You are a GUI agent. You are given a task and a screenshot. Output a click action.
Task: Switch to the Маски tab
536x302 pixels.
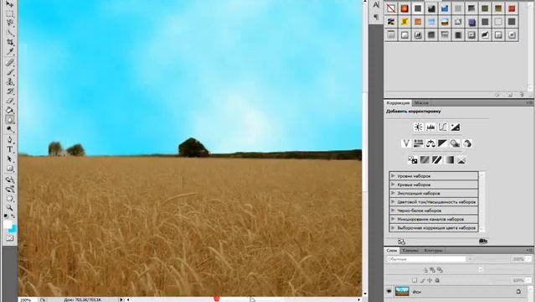[x=421, y=102]
